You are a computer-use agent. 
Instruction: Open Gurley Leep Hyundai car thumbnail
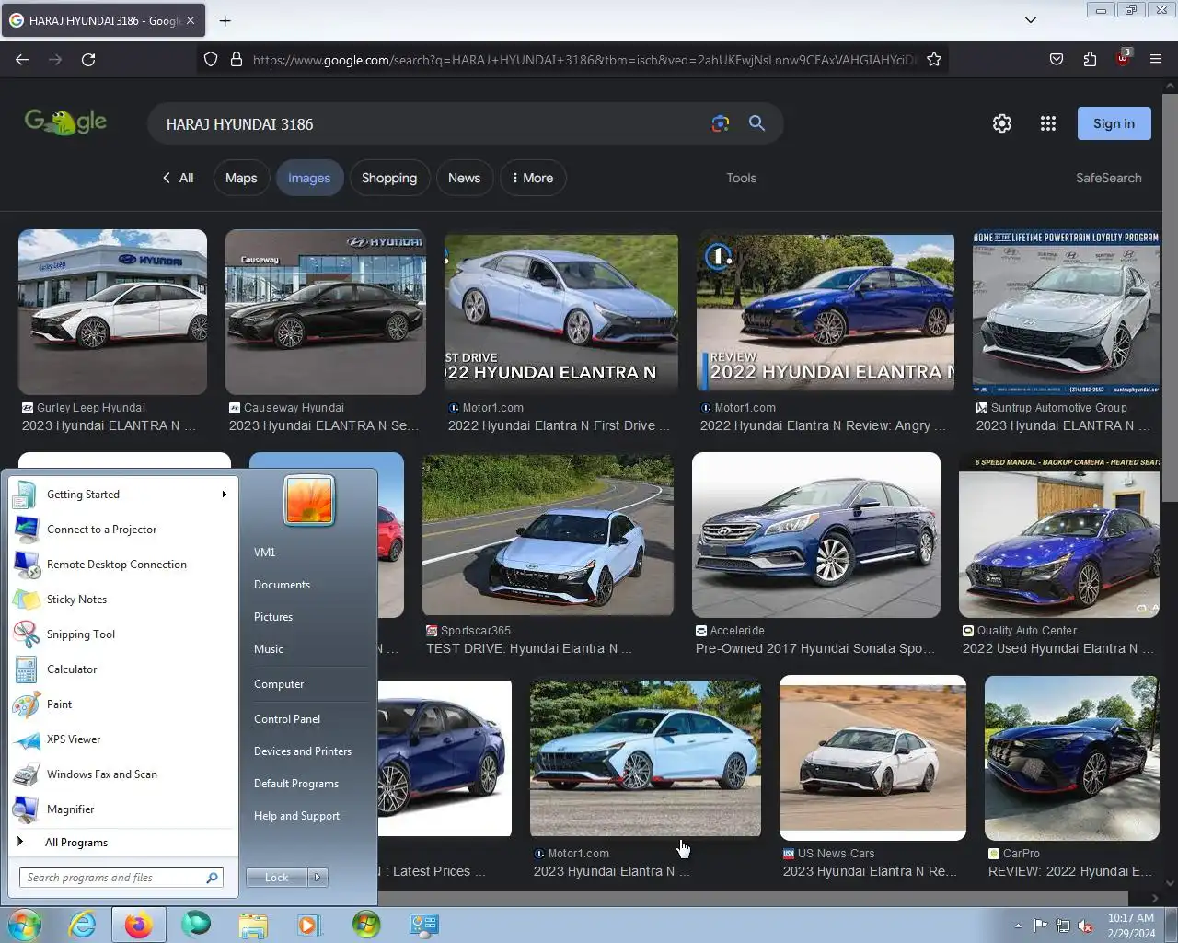112,311
